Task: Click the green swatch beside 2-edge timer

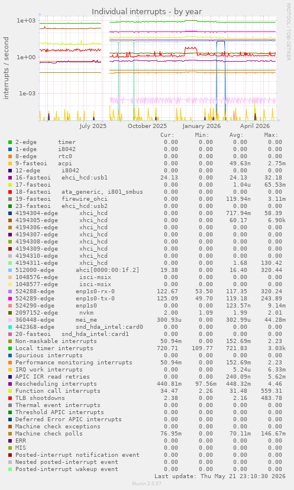Action: point(10,142)
